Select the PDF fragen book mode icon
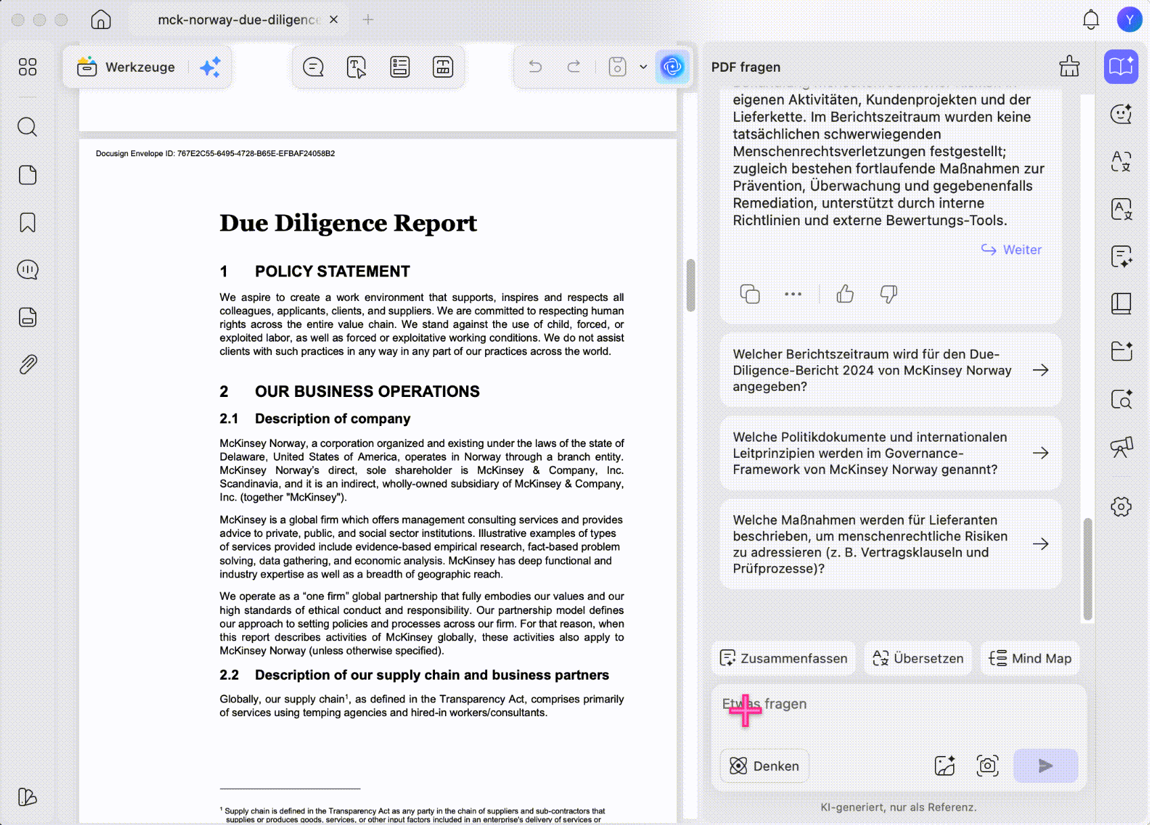The image size is (1150, 825). tap(1121, 66)
